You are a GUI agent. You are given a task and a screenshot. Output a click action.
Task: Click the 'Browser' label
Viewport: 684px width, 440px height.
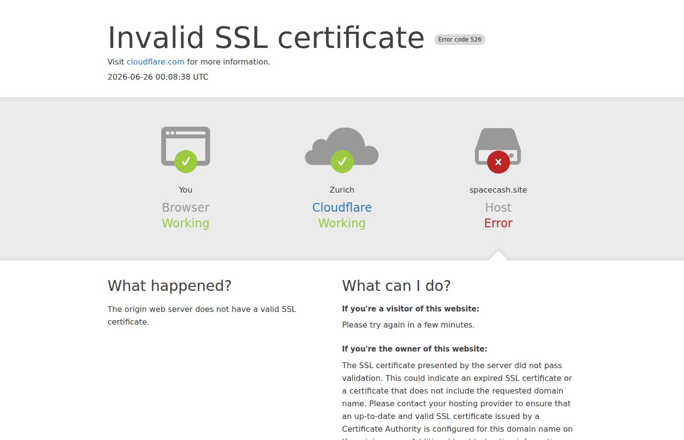point(186,207)
